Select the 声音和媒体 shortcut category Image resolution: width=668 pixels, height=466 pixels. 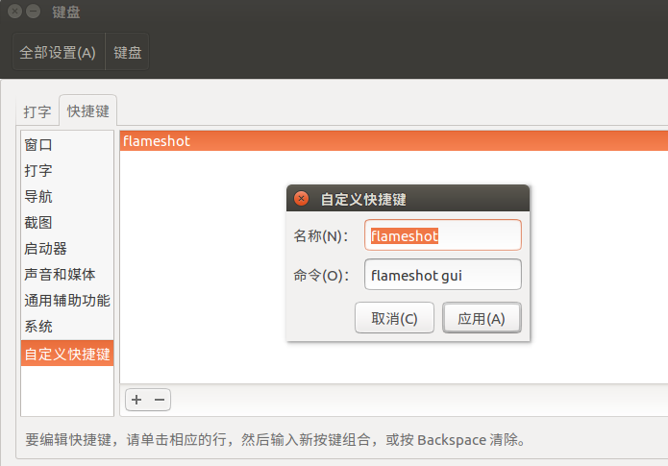[67, 275]
